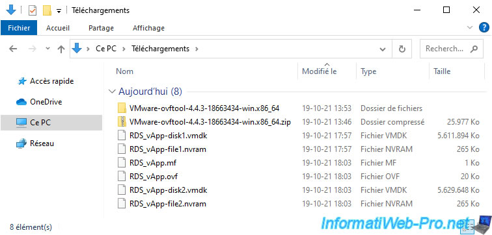Select Réseau in navigation pane
This screenshot has width=492, height=235.
[x=42, y=143]
